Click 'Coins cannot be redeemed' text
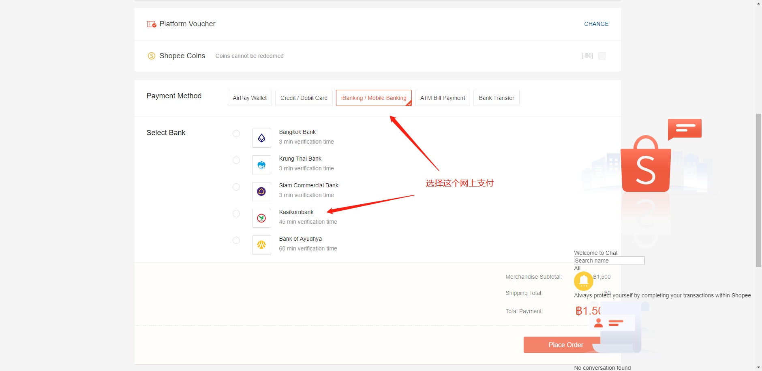The width and height of the screenshot is (762, 371). (x=249, y=56)
